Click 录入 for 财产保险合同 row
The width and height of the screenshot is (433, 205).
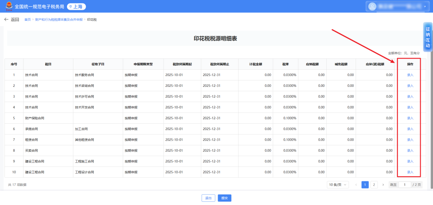(x=410, y=118)
